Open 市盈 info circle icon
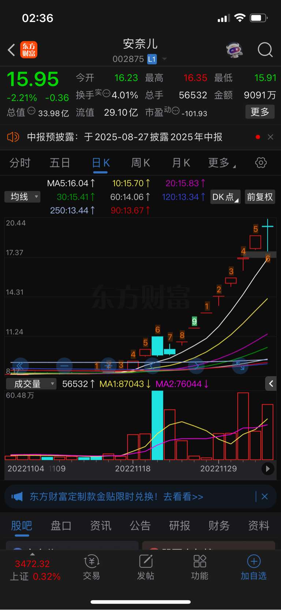 point(175,110)
